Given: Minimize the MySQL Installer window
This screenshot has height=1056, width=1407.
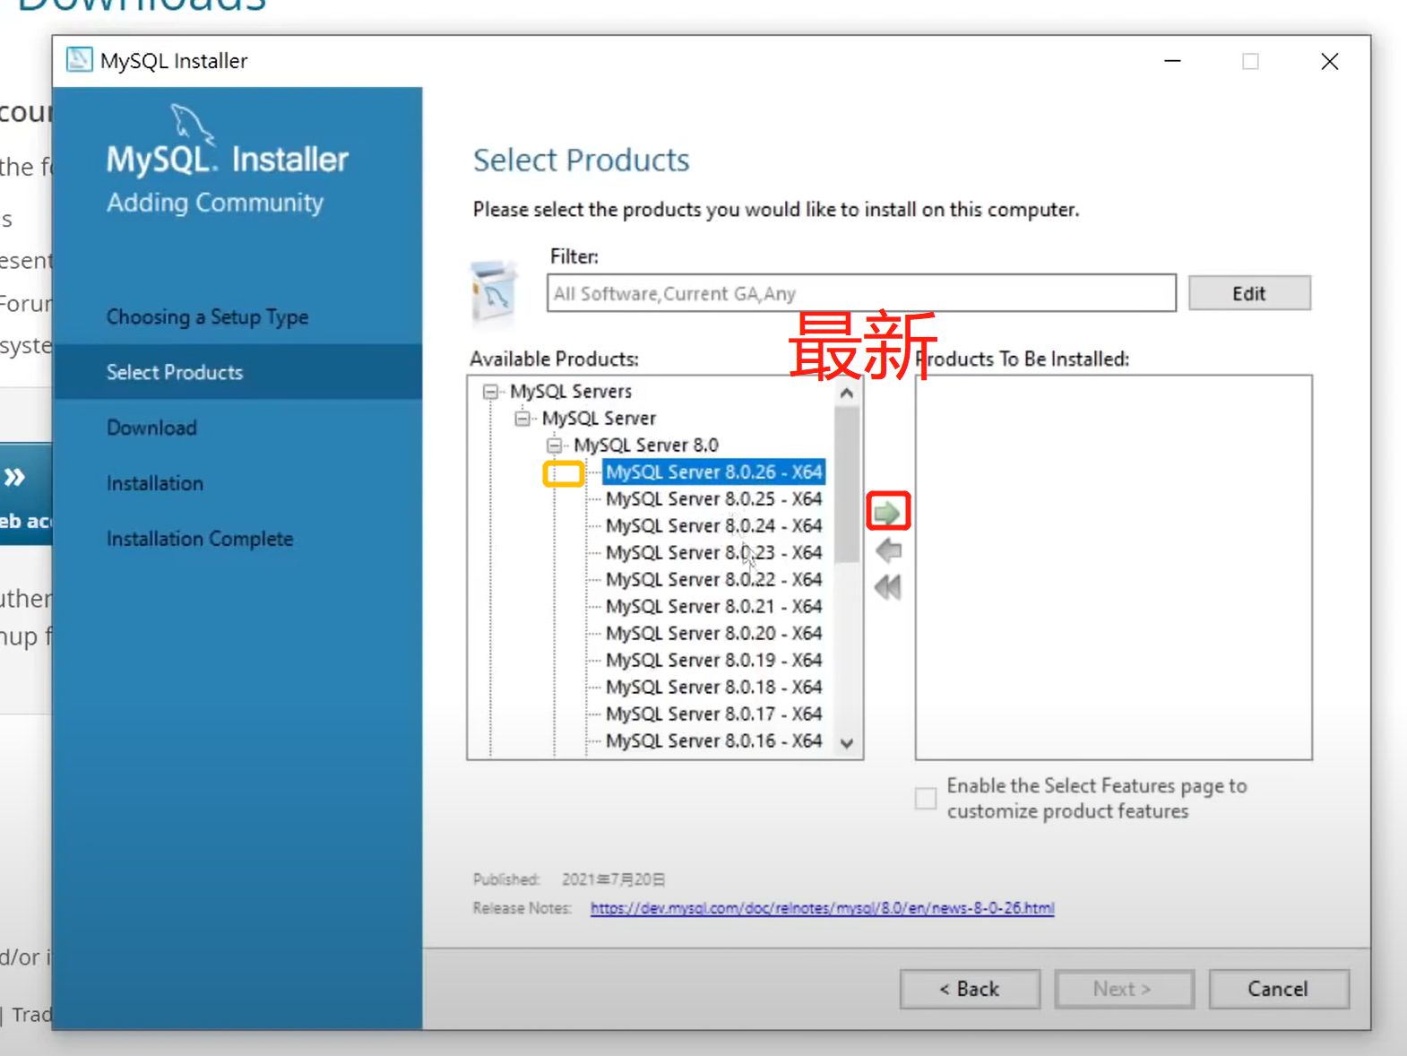Looking at the screenshot, I should coord(1172,61).
